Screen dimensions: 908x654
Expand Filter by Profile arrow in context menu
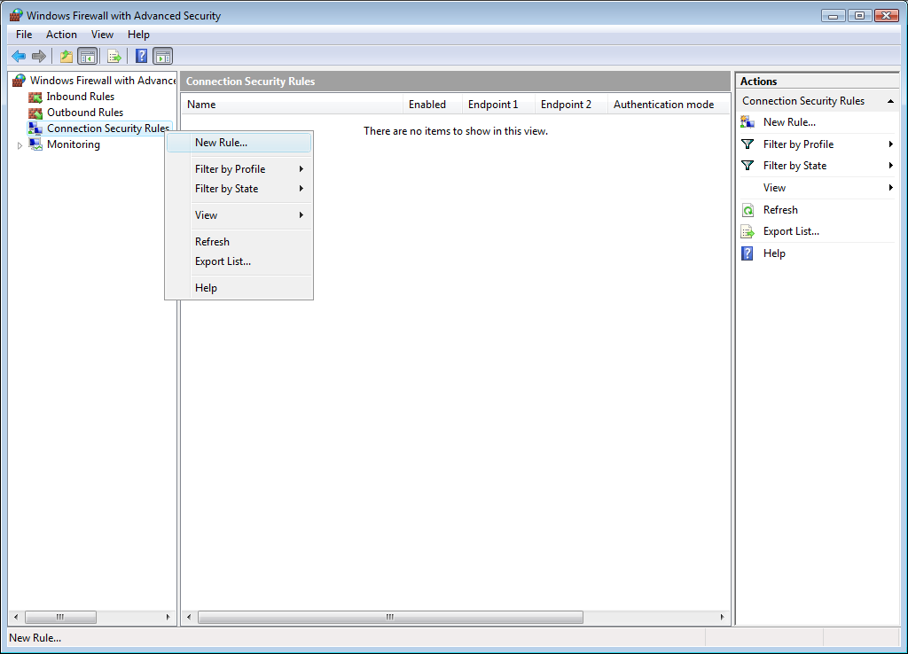pos(301,169)
